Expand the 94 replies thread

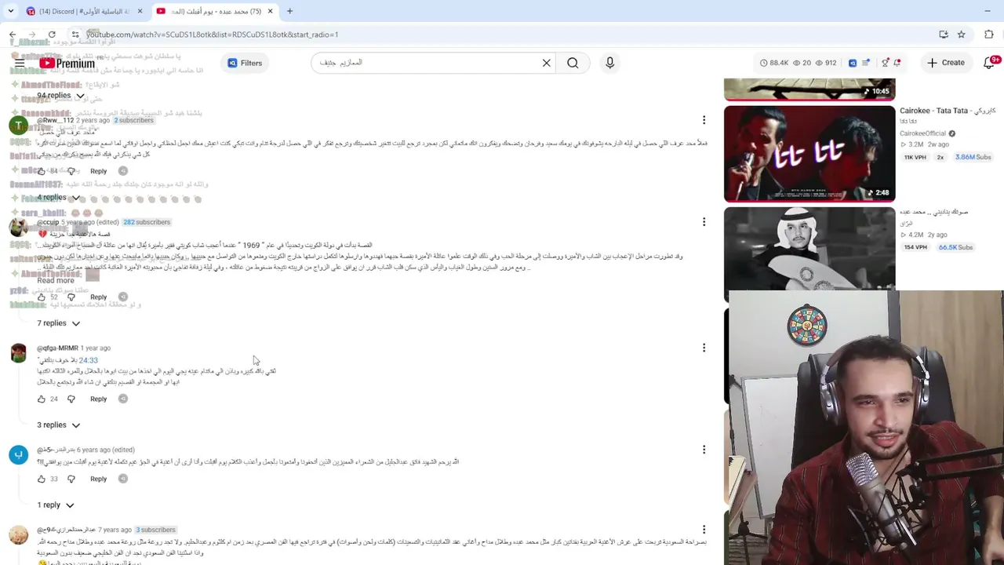[60, 96]
